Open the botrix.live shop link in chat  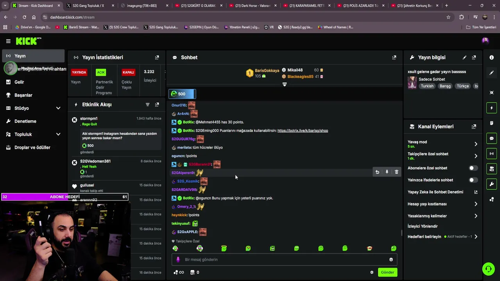coord(303,131)
